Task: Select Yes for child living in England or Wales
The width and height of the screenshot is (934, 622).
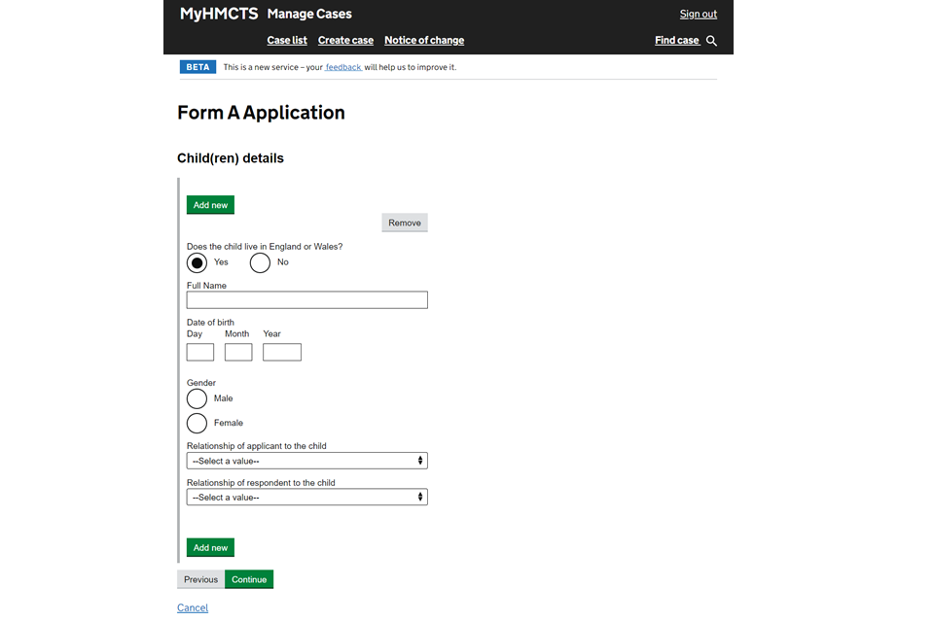Action: [x=197, y=262]
